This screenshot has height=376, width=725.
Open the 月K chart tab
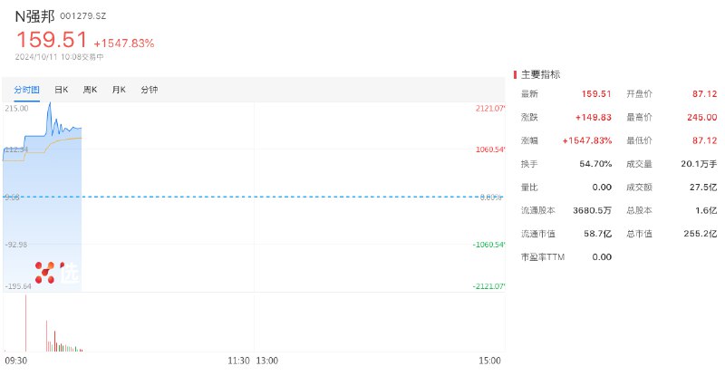[119, 90]
